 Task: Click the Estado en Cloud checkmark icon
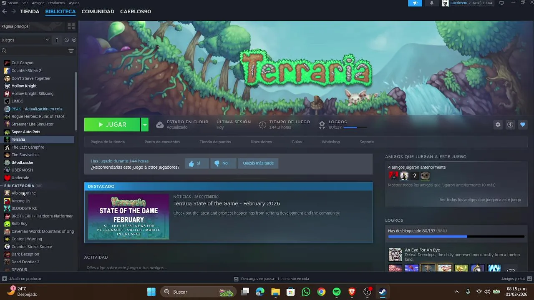click(x=160, y=125)
